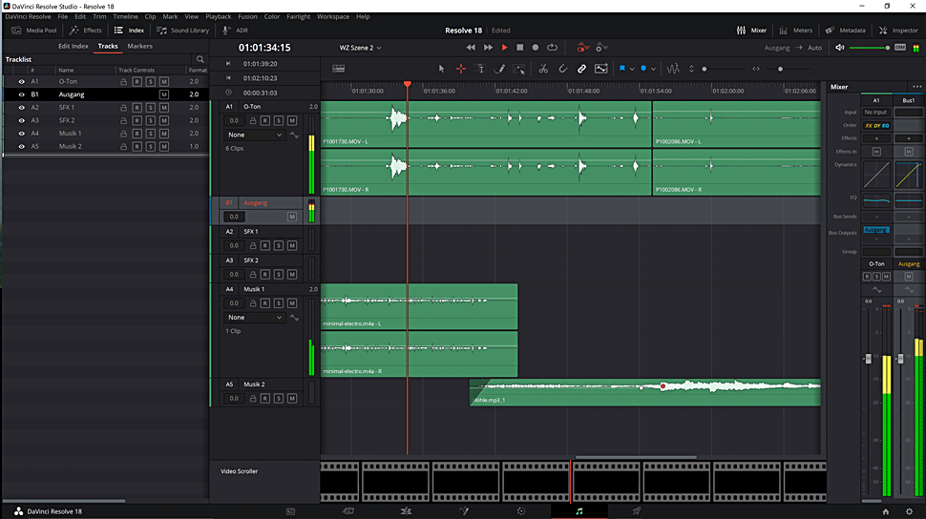Mute the A5 Musik 2 track header
This screenshot has height=519, width=926.
click(292, 399)
